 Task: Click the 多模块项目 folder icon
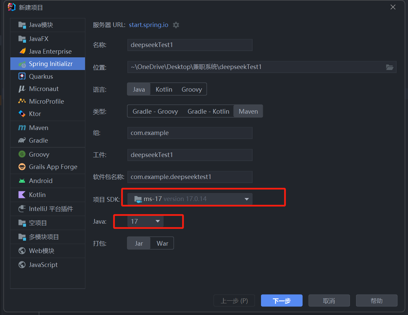click(22, 237)
